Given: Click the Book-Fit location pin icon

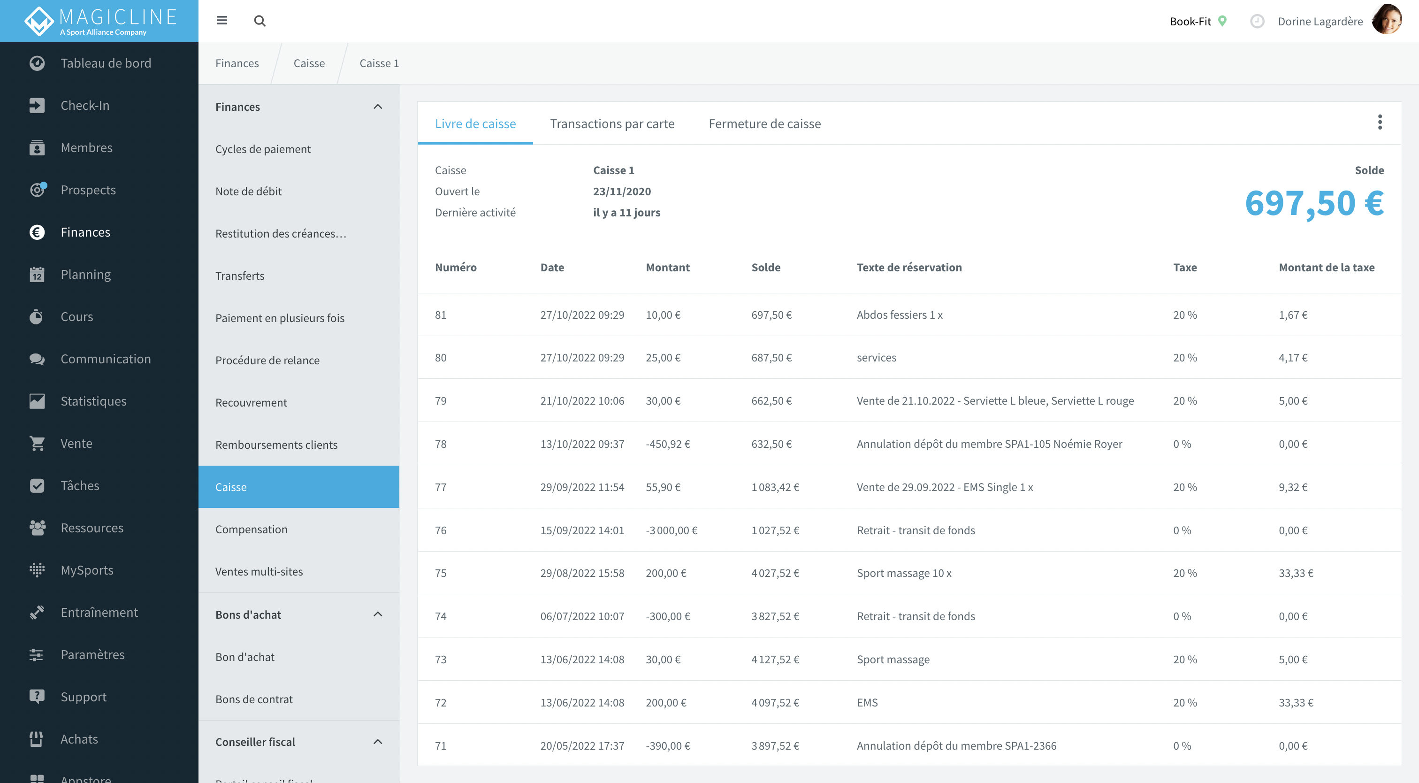Looking at the screenshot, I should [1222, 21].
